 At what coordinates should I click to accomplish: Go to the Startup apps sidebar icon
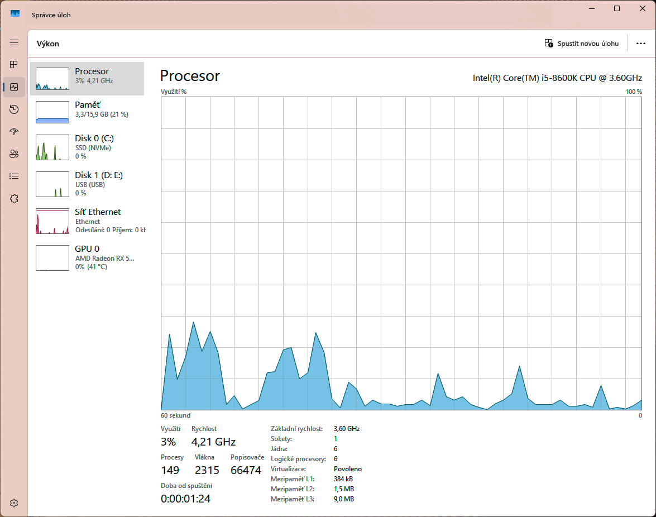coord(14,132)
